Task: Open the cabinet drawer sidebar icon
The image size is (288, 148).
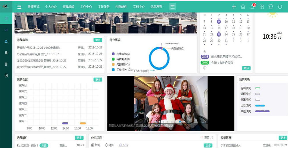Action: [6, 64]
